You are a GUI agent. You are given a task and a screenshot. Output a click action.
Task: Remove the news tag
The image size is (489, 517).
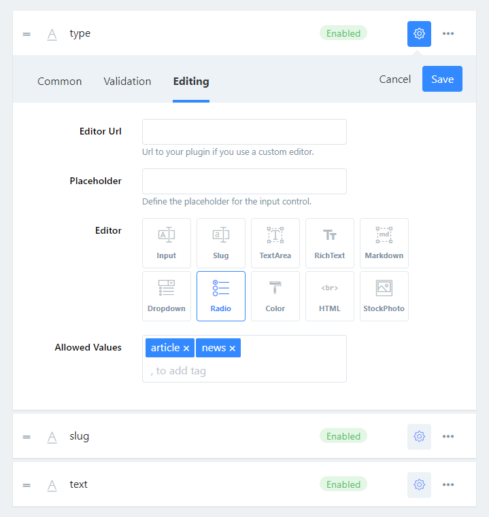pos(233,349)
